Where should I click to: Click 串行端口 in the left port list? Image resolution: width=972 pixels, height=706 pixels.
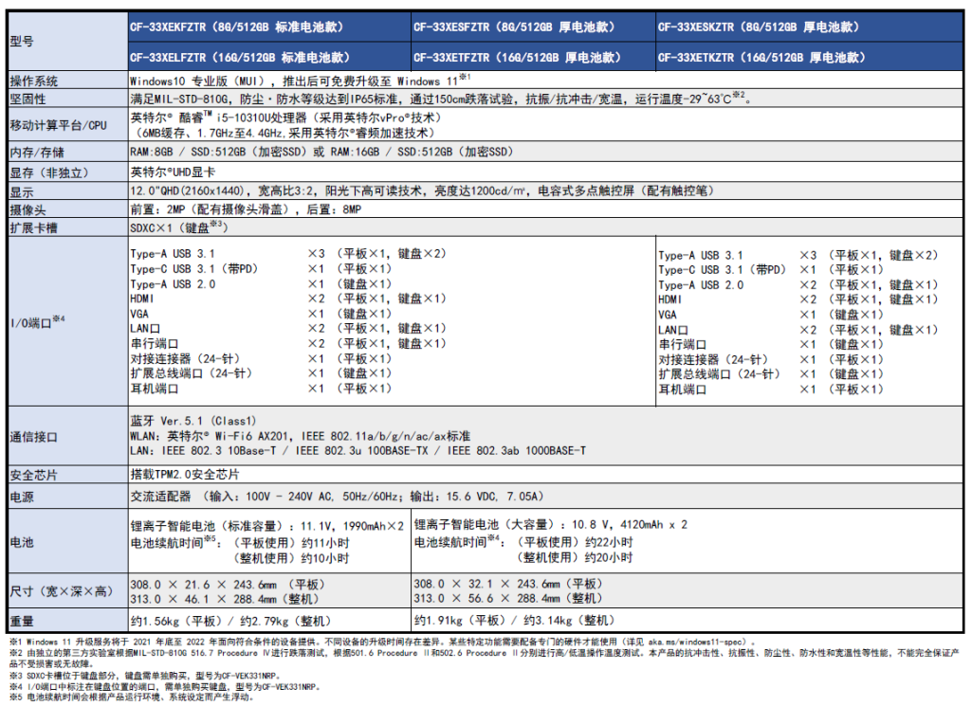click(x=155, y=344)
